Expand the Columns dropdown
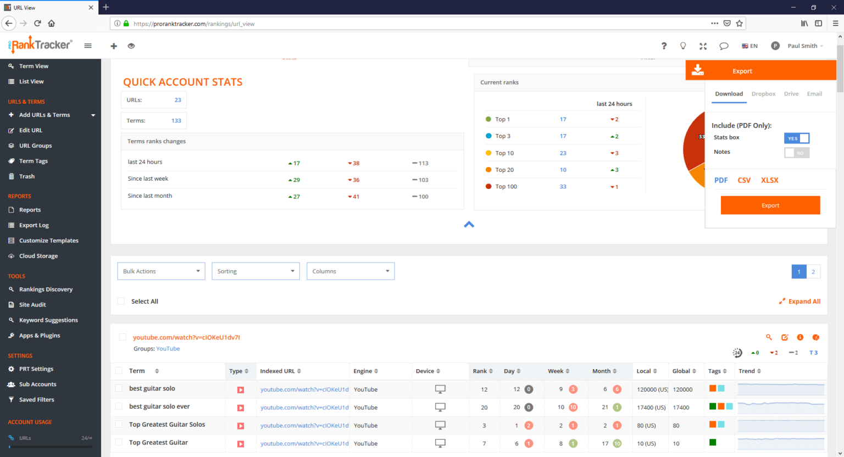 click(350, 271)
